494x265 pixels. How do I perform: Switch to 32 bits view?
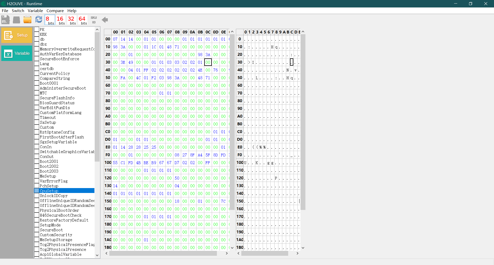coord(72,20)
